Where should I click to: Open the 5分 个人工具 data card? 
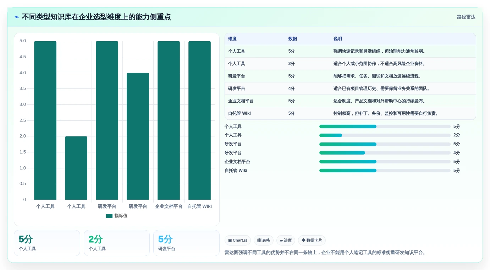[47, 243]
